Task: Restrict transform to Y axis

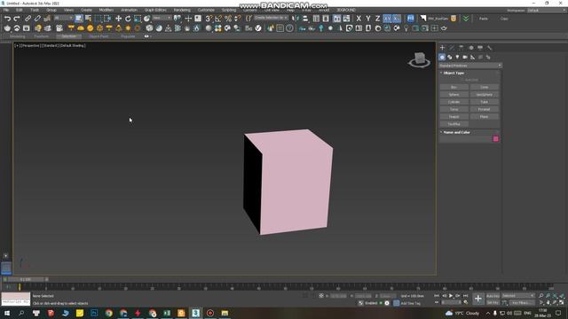Action: point(368,19)
